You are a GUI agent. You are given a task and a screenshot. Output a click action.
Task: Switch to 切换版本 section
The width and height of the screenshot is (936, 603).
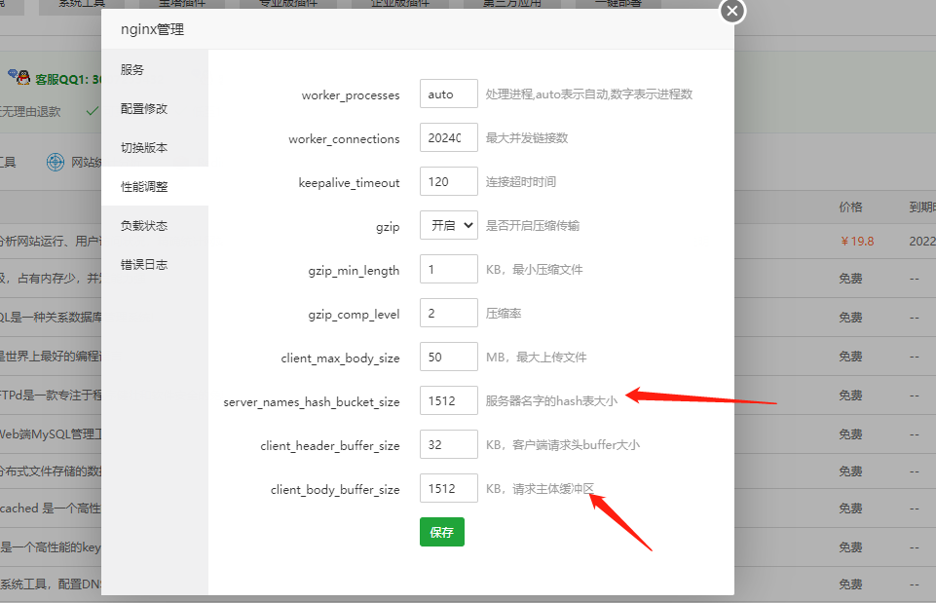tap(155, 147)
